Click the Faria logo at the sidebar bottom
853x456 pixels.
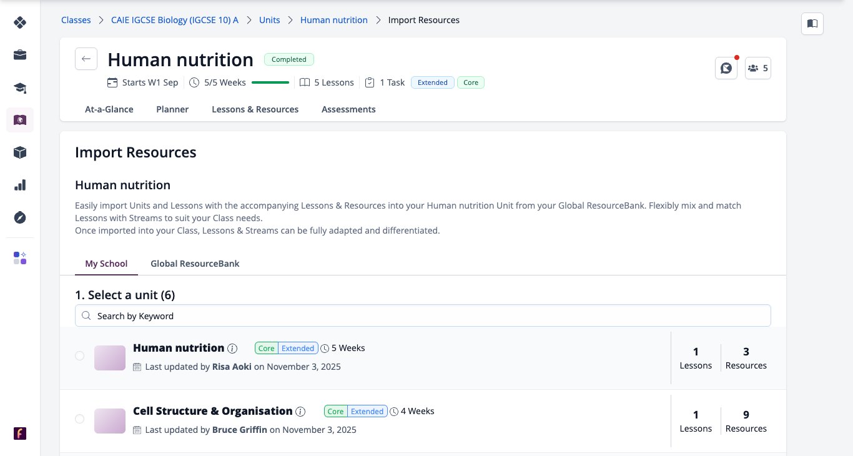point(20,434)
